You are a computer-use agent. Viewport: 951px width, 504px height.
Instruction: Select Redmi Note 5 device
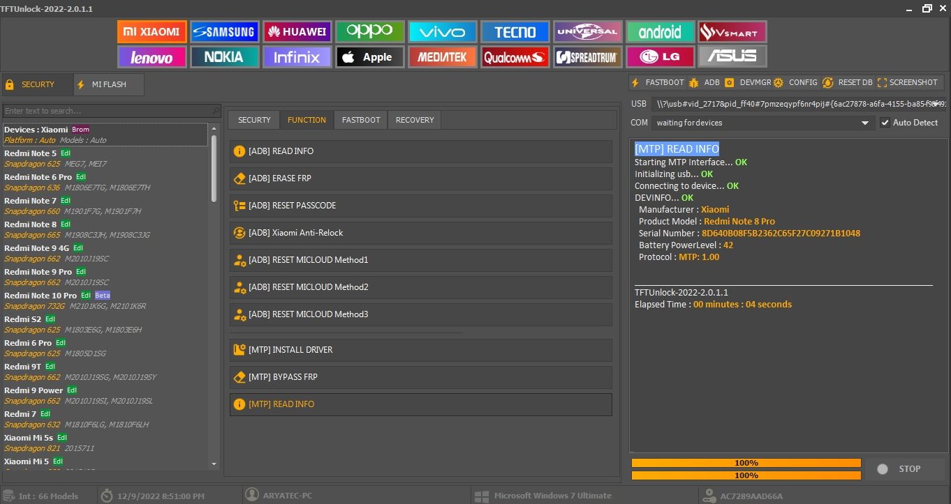coord(105,158)
